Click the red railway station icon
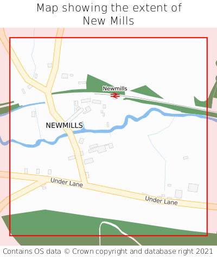Viewport: 217px width, 257px height. (115, 95)
